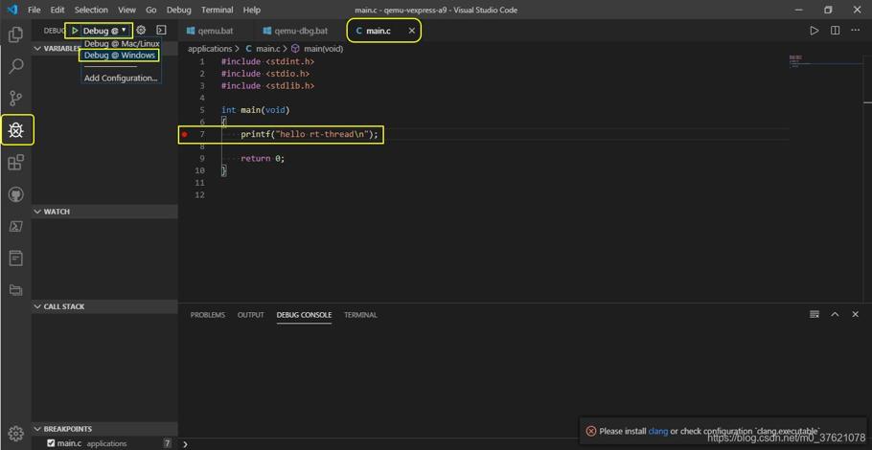
Task: Select the DEBUG CONSOLE panel tab
Action: [304, 314]
